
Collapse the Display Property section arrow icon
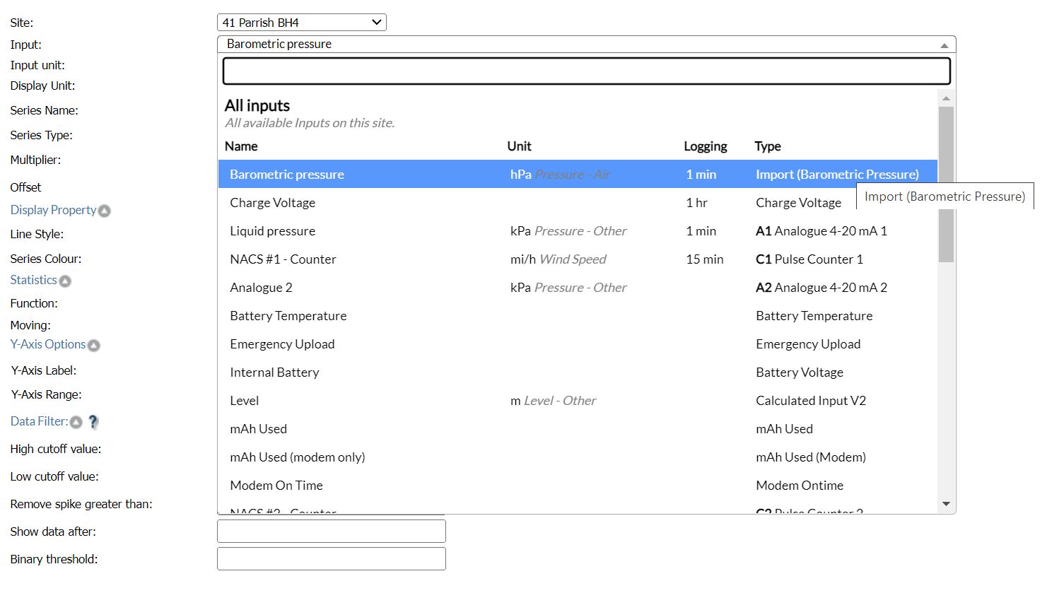(x=105, y=211)
